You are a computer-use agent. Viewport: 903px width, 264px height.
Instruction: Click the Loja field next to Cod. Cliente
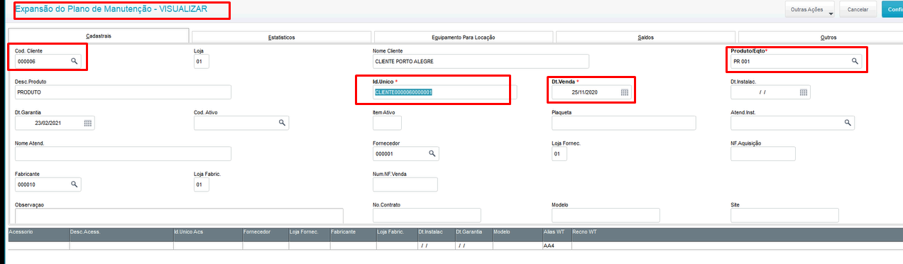click(202, 62)
